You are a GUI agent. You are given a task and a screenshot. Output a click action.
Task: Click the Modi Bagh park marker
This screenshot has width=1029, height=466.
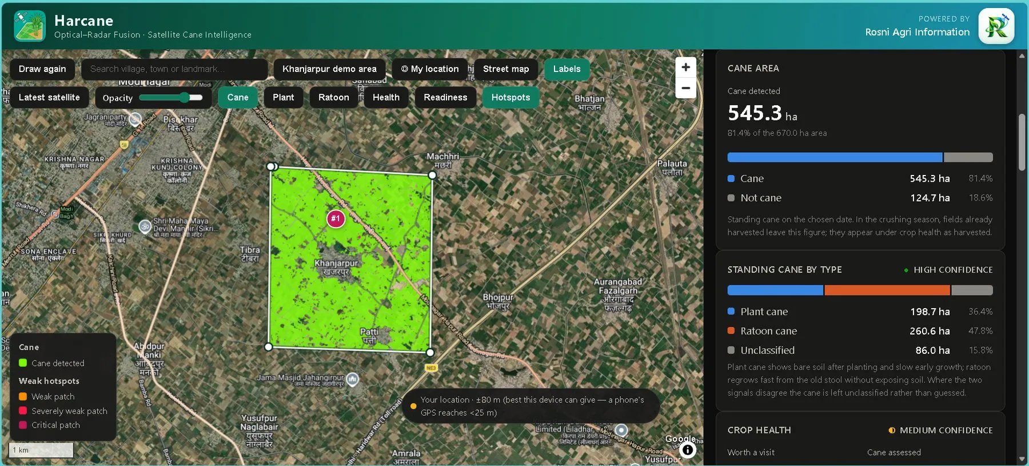coord(55,214)
